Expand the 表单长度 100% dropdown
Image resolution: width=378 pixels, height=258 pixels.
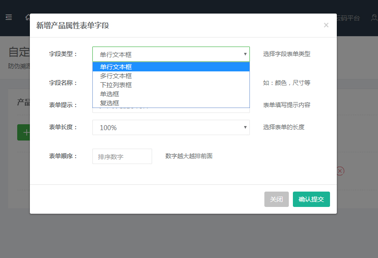(x=171, y=127)
